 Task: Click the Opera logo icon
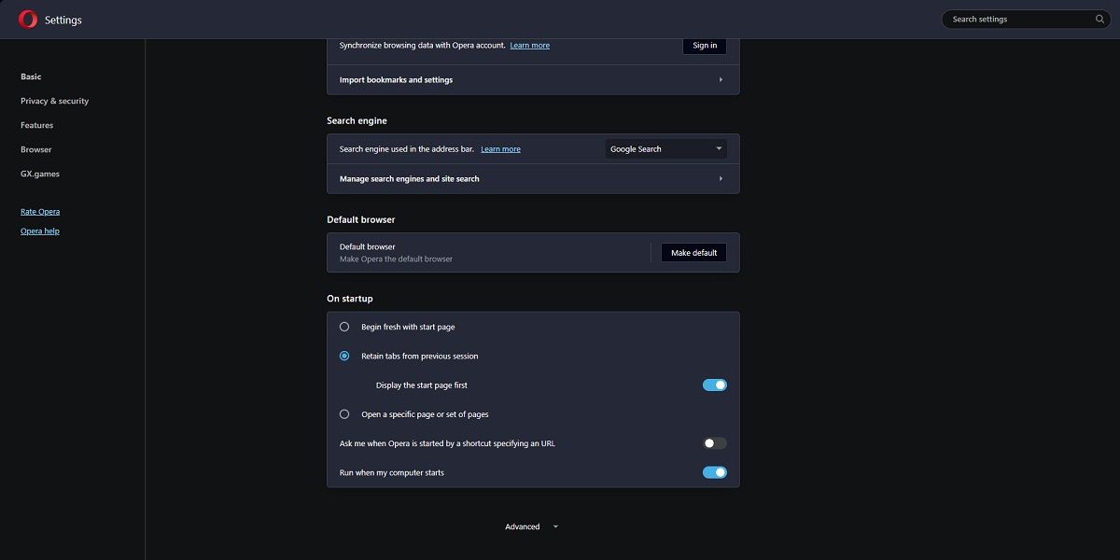pyautogui.click(x=28, y=19)
